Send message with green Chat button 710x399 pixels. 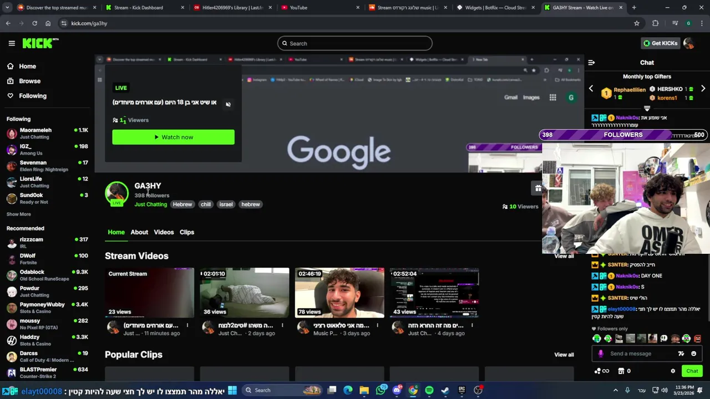(692, 371)
